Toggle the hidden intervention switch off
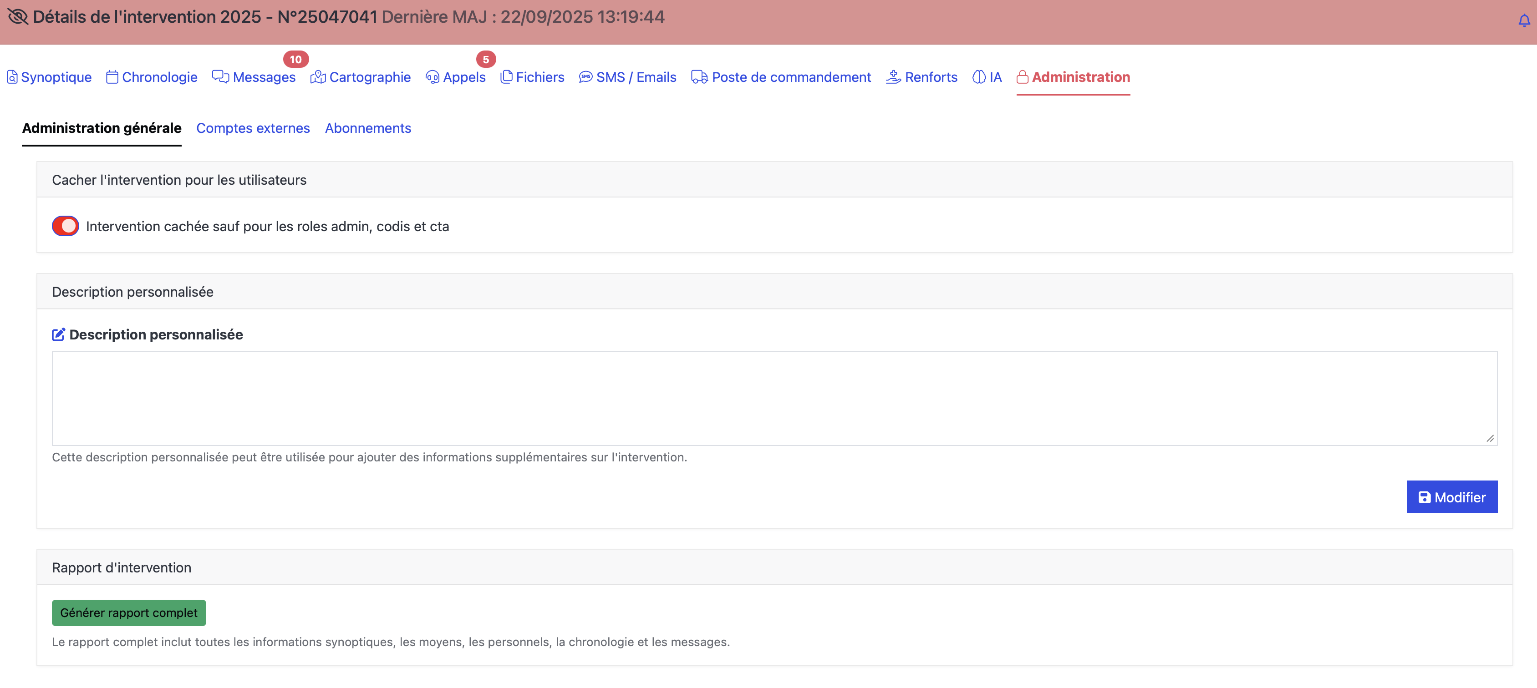 66,226
